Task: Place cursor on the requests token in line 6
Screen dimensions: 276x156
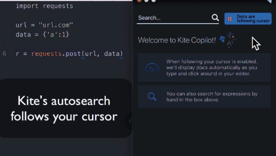Action: tap(47, 54)
